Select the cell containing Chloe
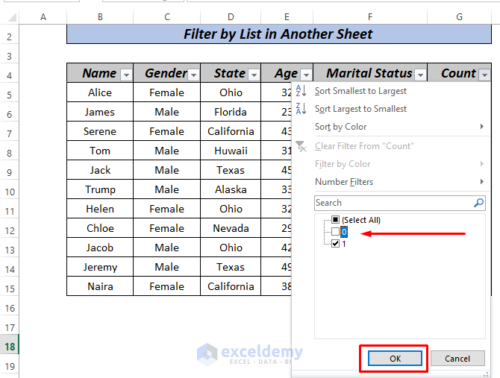Viewport: 500px width, 378px height. click(100, 228)
